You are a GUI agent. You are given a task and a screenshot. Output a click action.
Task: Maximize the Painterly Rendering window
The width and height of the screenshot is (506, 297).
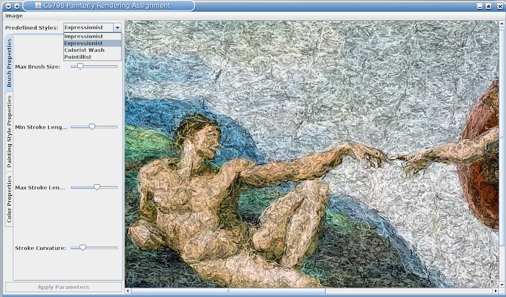tap(488, 6)
